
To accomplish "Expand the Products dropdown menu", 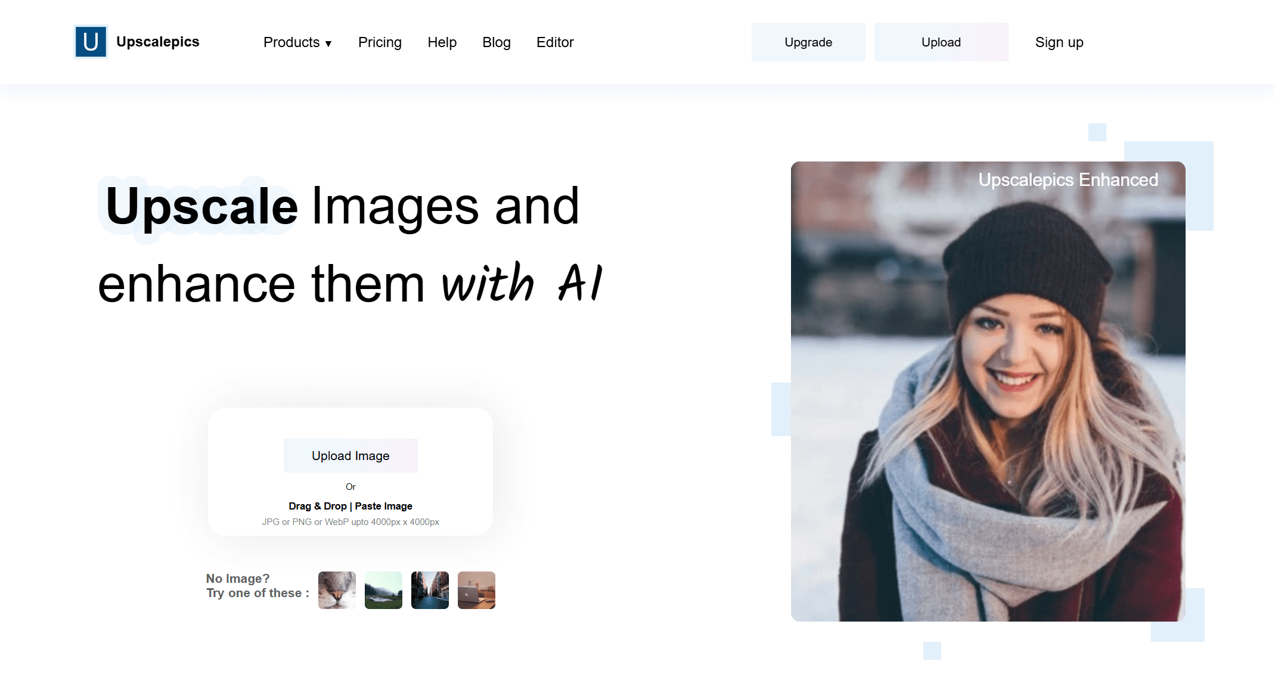I will [x=291, y=42].
